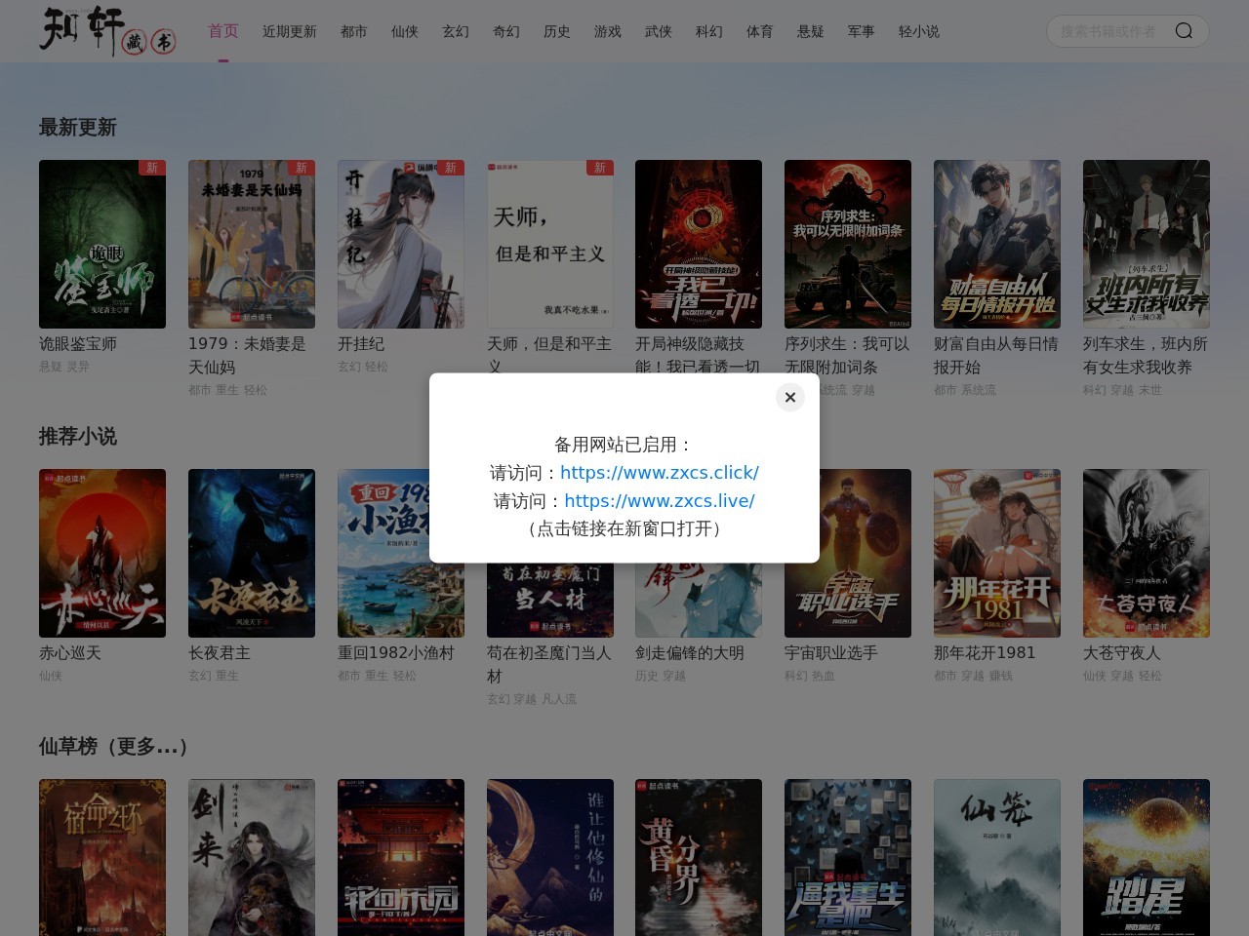Select the 仙侠 category
Screen dimensions: 1249x936
tap(405, 31)
